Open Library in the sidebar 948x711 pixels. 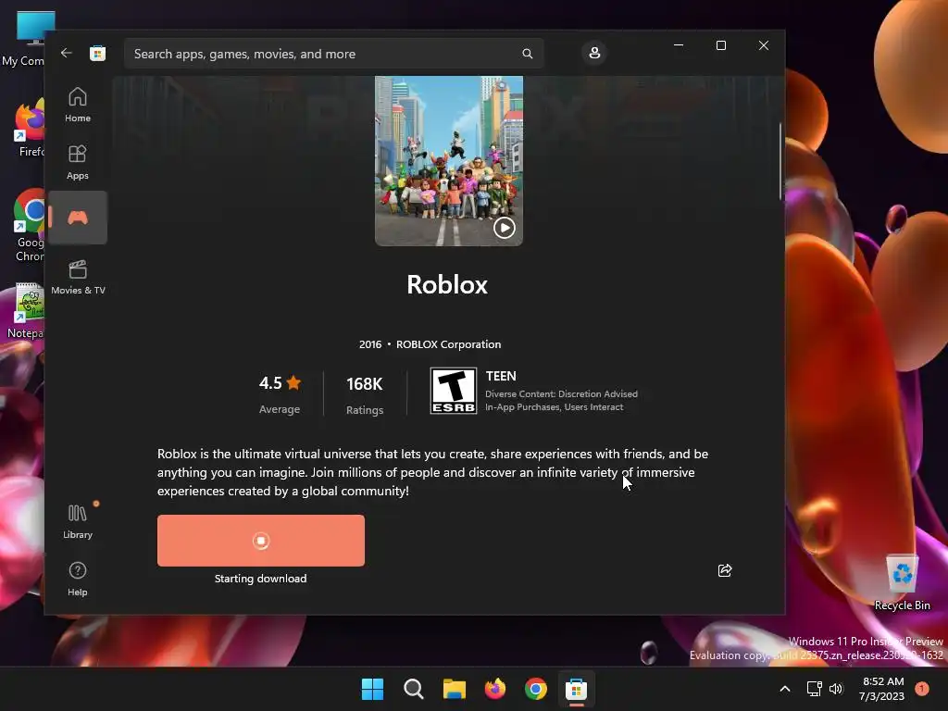click(78, 521)
